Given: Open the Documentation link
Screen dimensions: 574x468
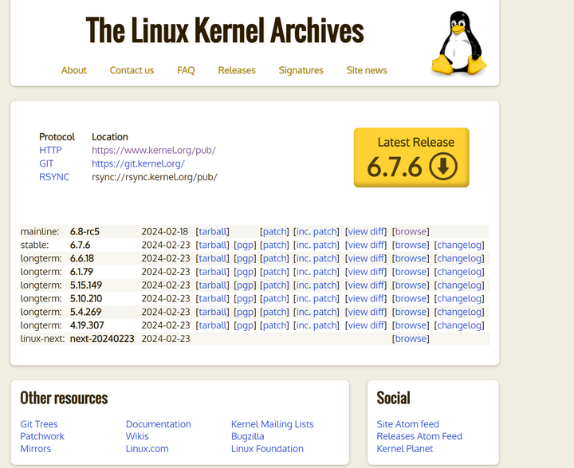Looking at the screenshot, I should point(158,424).
